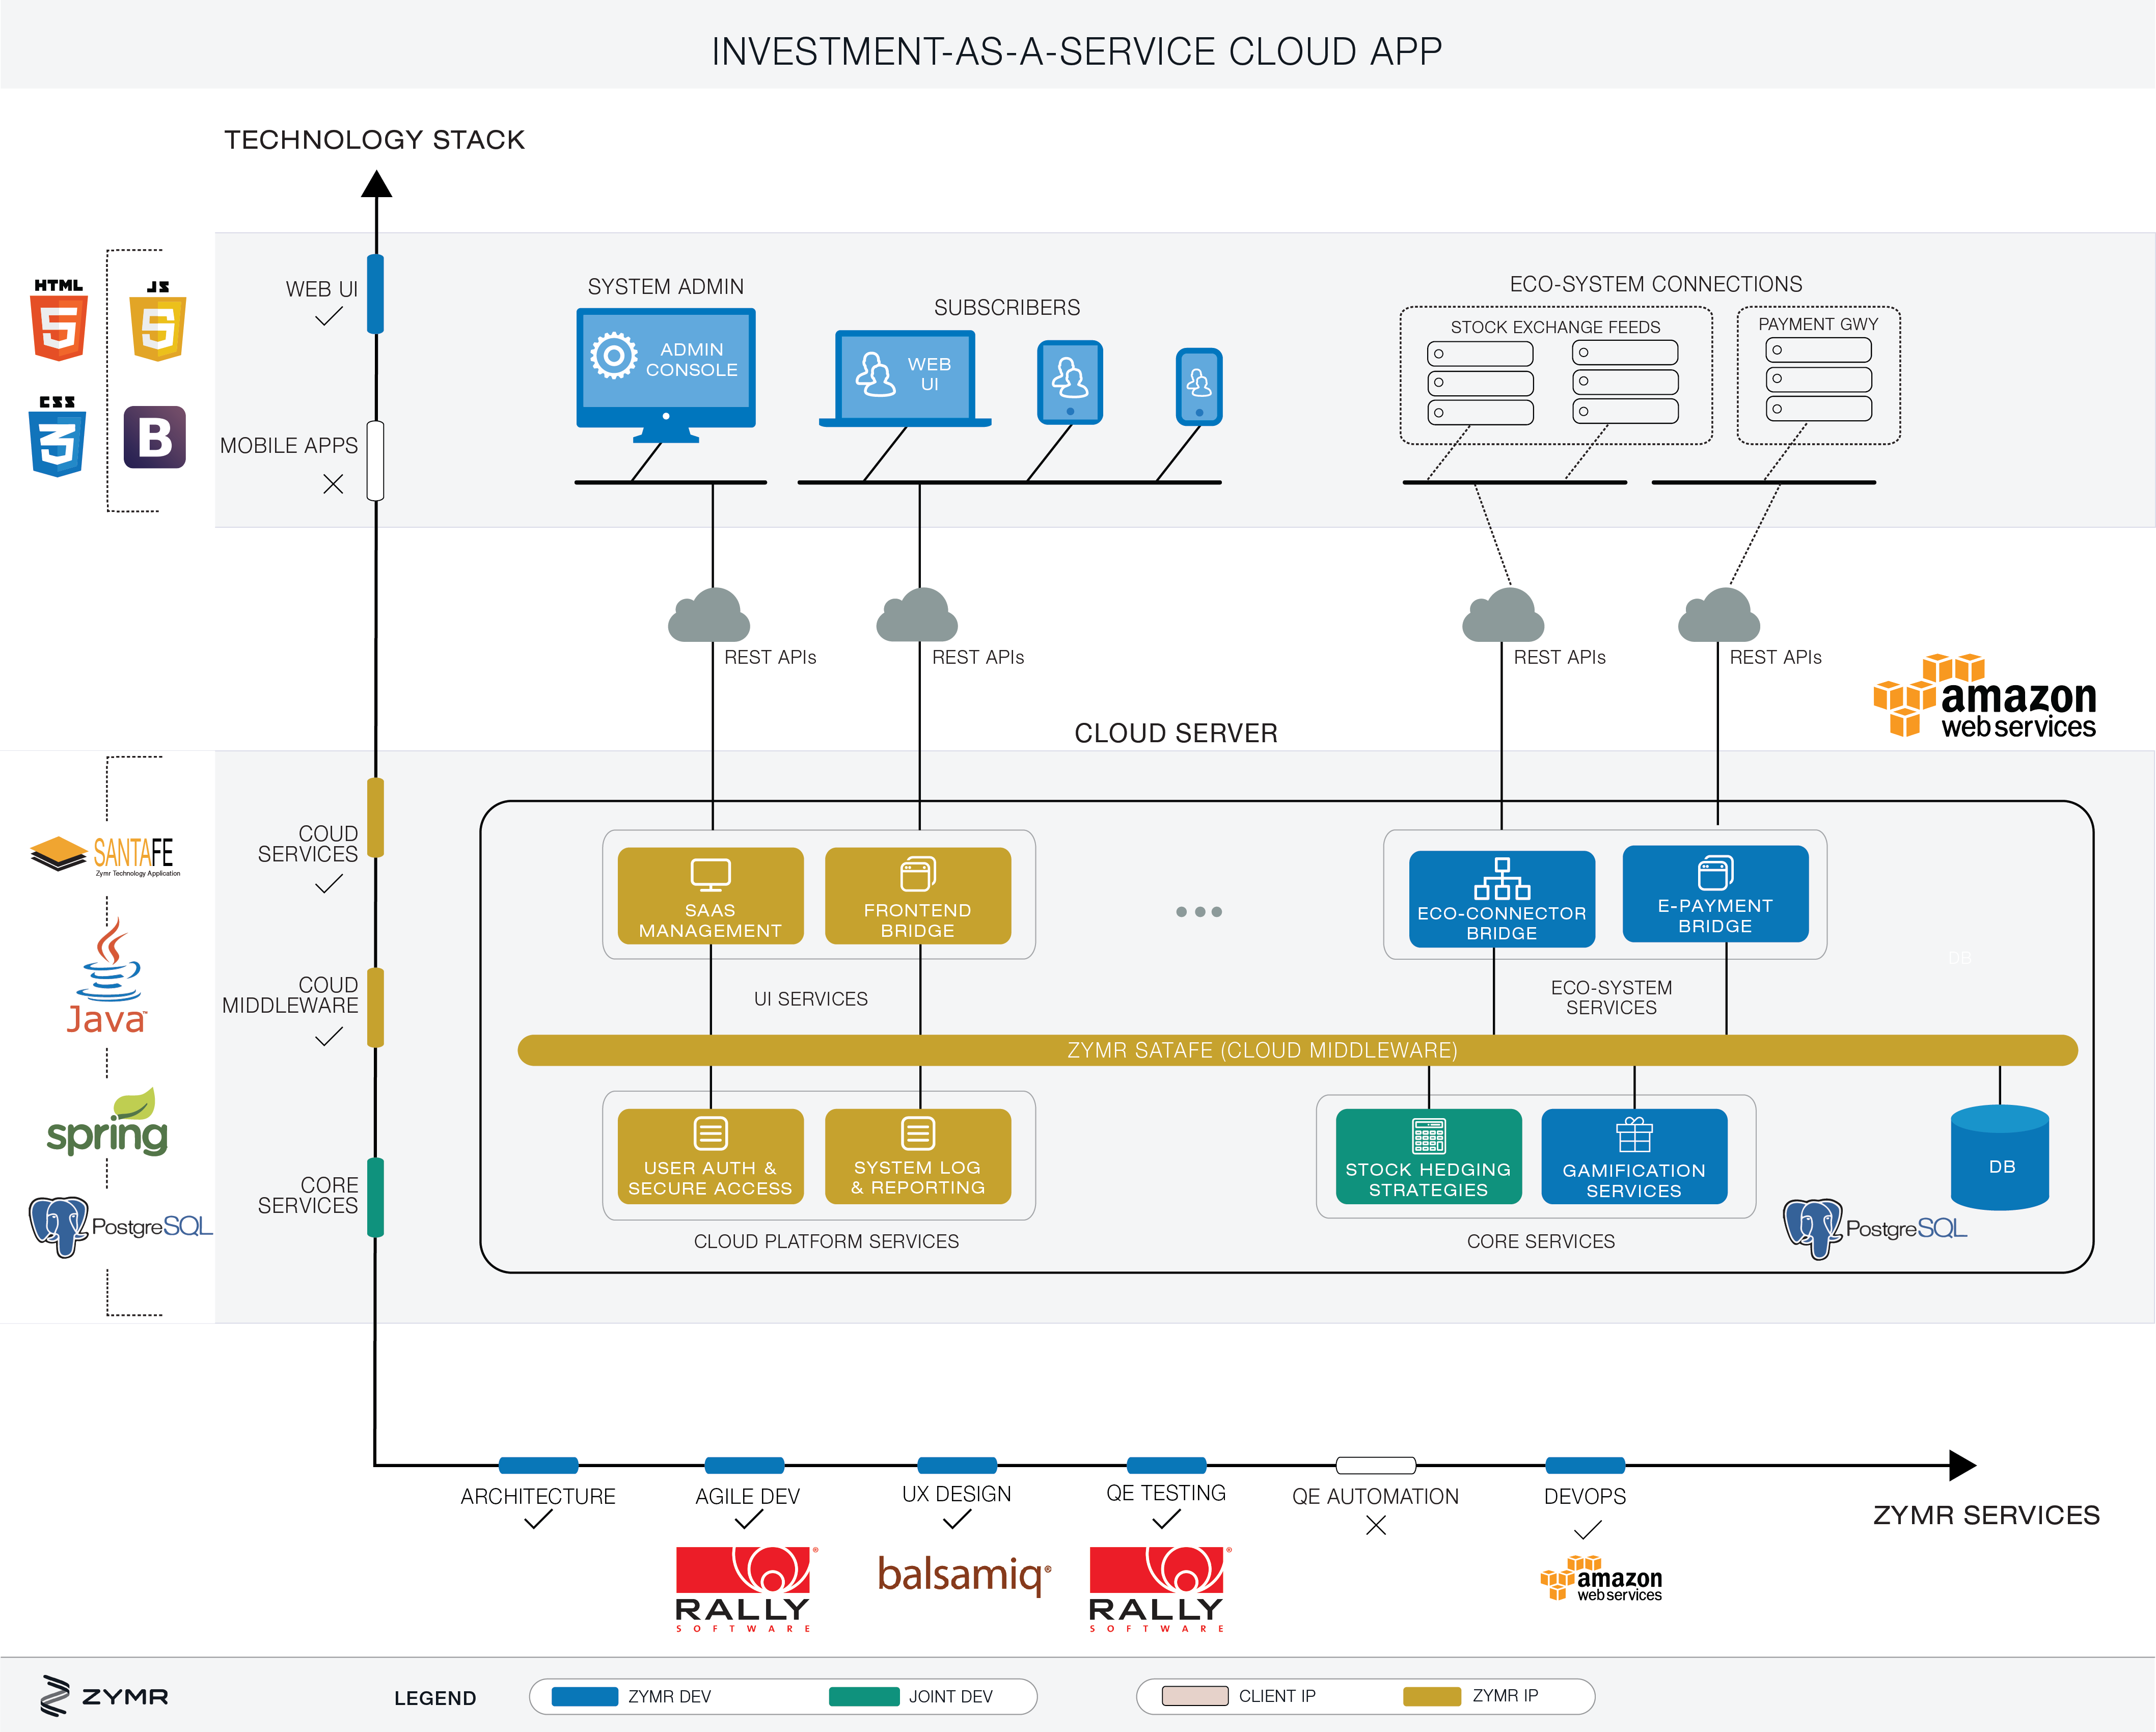Click the white Mobile Apps axis marker

(x=376, y=461)
